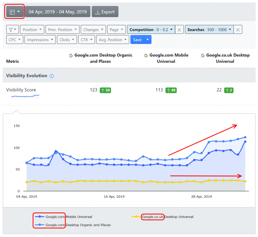
Task: Click the green +2 change badge
Action: point(229,90)
